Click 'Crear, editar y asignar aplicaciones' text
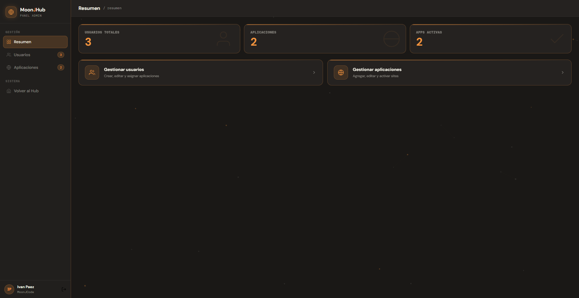This screenshot has width=579, height=298. [x=132, y=76]
